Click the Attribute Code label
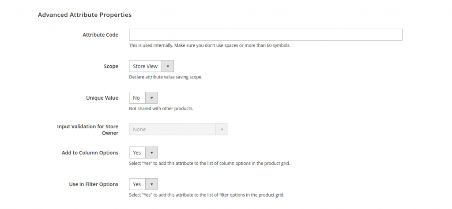 (x=100, y=35)
